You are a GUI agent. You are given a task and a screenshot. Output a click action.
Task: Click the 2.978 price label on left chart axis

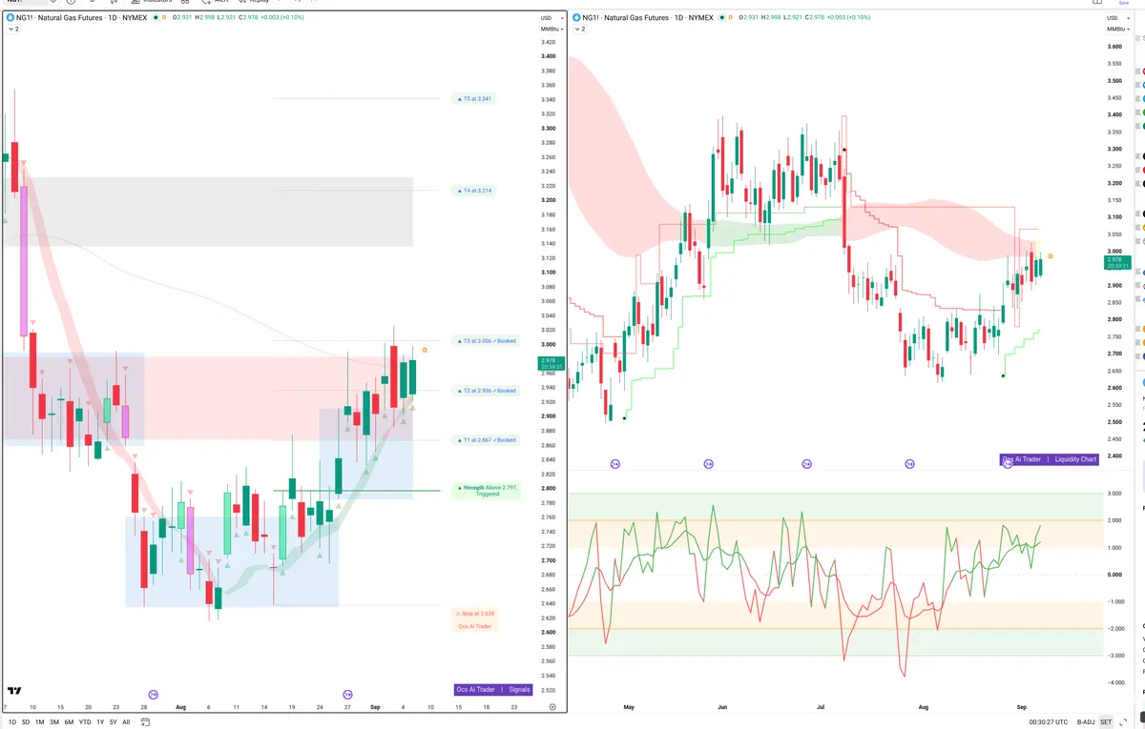click(x=550, y=363)
